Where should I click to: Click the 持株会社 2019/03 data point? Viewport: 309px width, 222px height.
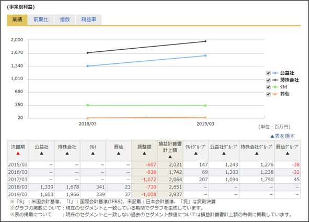tap(205, 41)
